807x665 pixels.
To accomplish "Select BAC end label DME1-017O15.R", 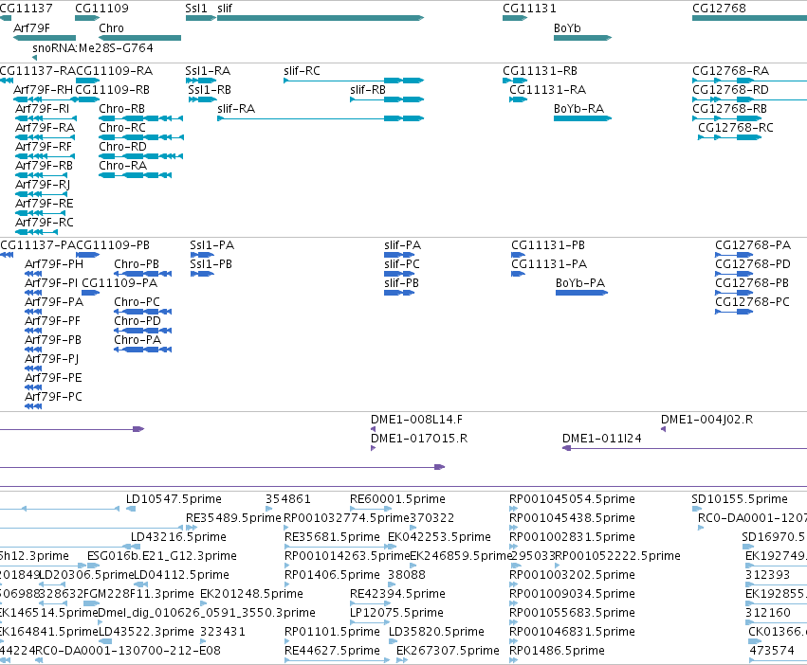I will tap(419, 439).
